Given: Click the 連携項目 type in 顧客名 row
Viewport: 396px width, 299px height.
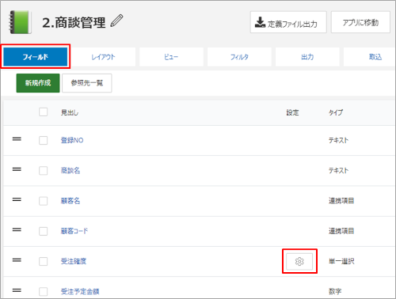Looking at the screenshot, I should pyautogui.click(x=341, y=201).
